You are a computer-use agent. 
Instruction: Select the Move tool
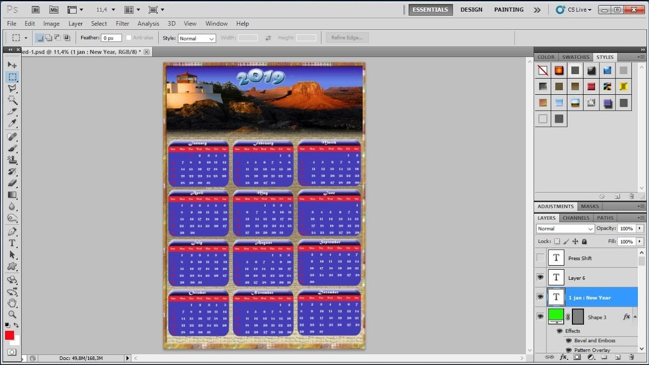tap(12, 65)
